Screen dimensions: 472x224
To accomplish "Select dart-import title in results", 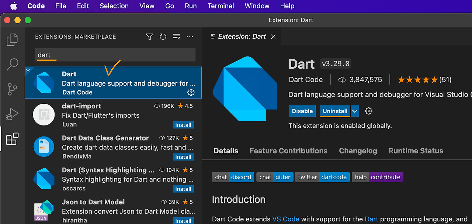I will pos(81,106).
